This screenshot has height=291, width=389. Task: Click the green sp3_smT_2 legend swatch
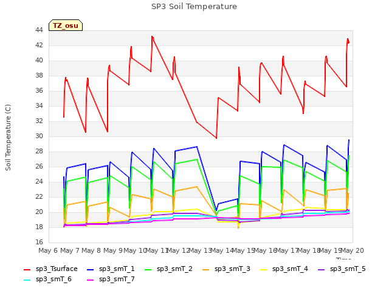(148, 269)
